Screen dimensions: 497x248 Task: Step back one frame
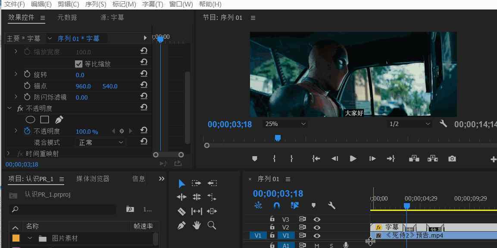coord(335,159)
